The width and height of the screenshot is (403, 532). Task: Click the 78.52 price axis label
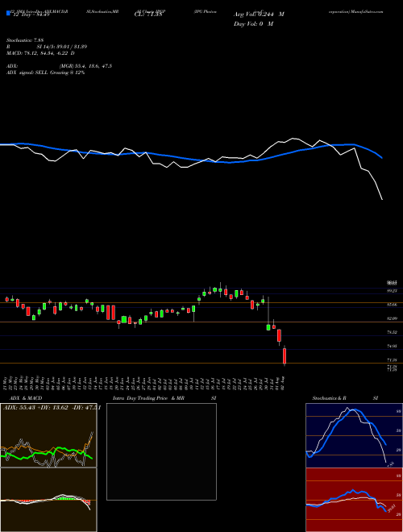pos(393,332)
